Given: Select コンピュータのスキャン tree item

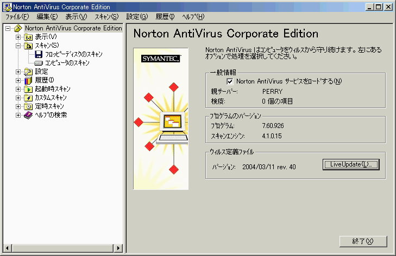Looking at the screenshot, I should pyautogui.click(x=67, y=63).
